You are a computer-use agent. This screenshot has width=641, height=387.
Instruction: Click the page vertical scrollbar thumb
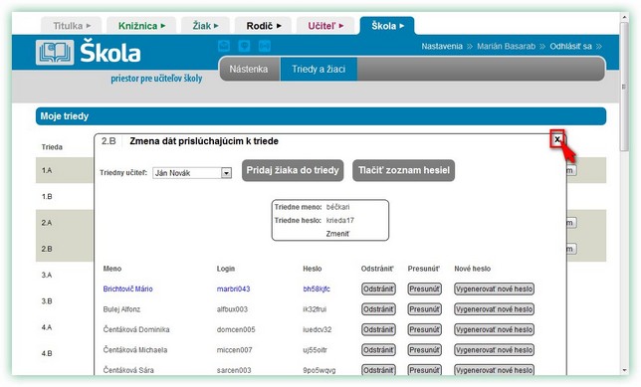(x=624, y=86)
